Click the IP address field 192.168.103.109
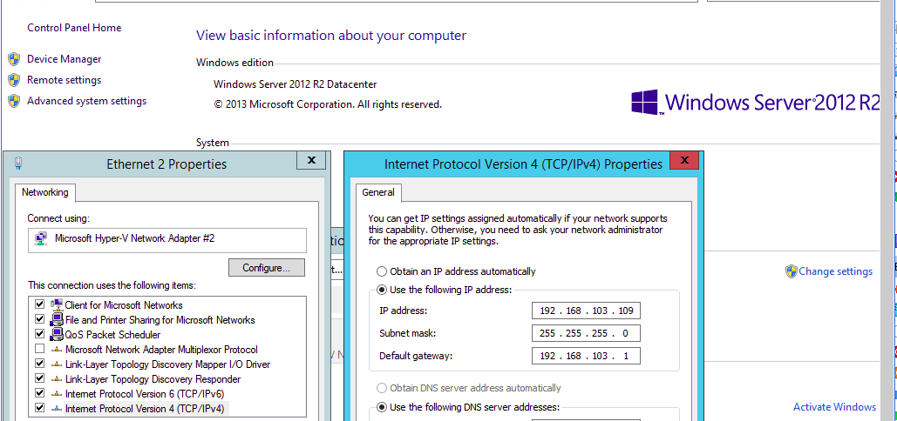Image resolution: width=897 pixels, height=421 pixels. [586, 311]
